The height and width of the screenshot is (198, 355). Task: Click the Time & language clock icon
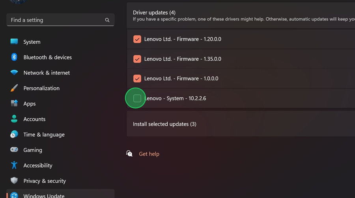[x=14, y=134]
